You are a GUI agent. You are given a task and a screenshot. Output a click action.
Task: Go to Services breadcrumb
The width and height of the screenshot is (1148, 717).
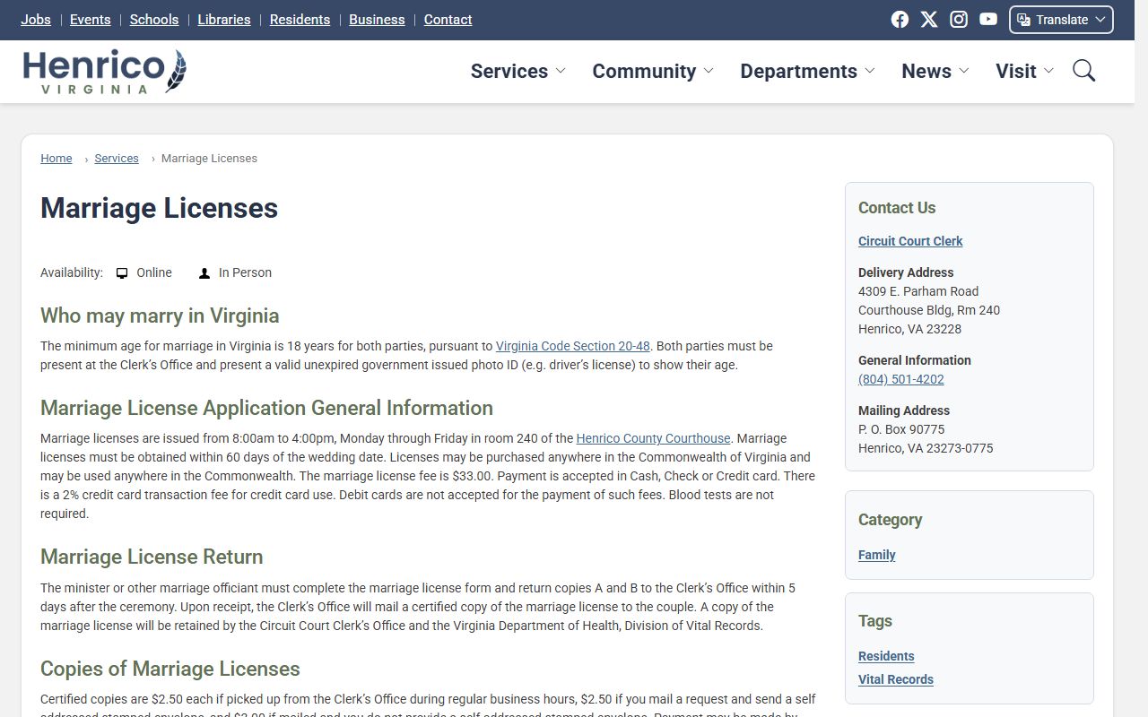117,159
